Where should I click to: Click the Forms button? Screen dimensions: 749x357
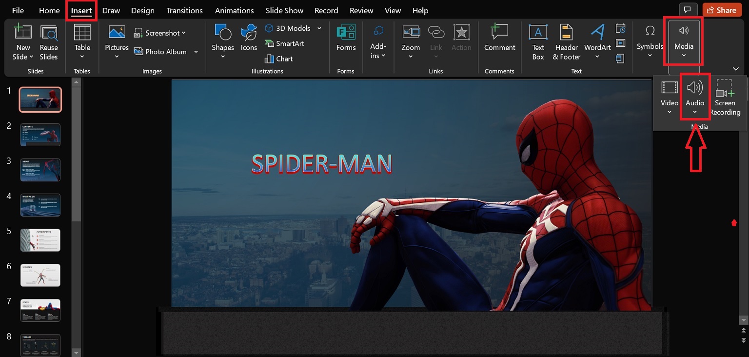coord(346,38)
